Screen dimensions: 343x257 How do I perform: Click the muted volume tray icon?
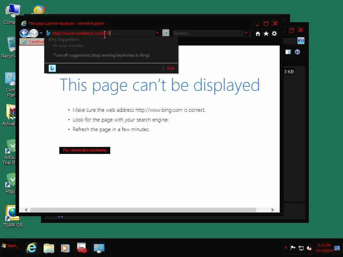(309, 248)
